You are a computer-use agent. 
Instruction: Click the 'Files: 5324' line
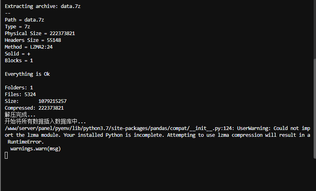coord(20,95)
